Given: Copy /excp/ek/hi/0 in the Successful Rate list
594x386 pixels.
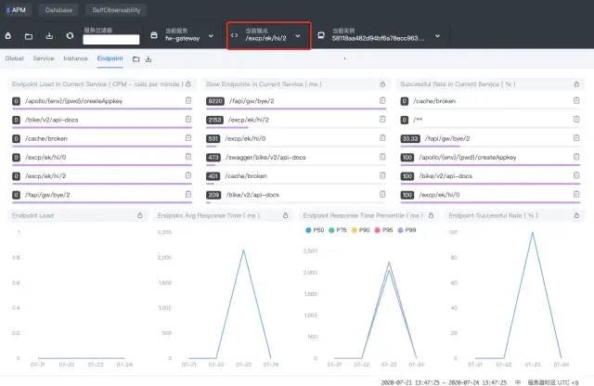Looking at the screenshot, I should pos(576,194).
